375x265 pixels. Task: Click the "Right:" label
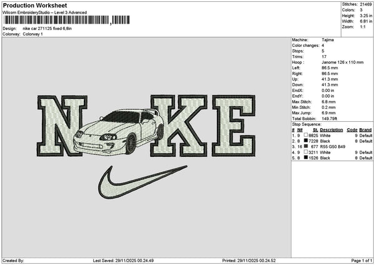tap(297, 74)
